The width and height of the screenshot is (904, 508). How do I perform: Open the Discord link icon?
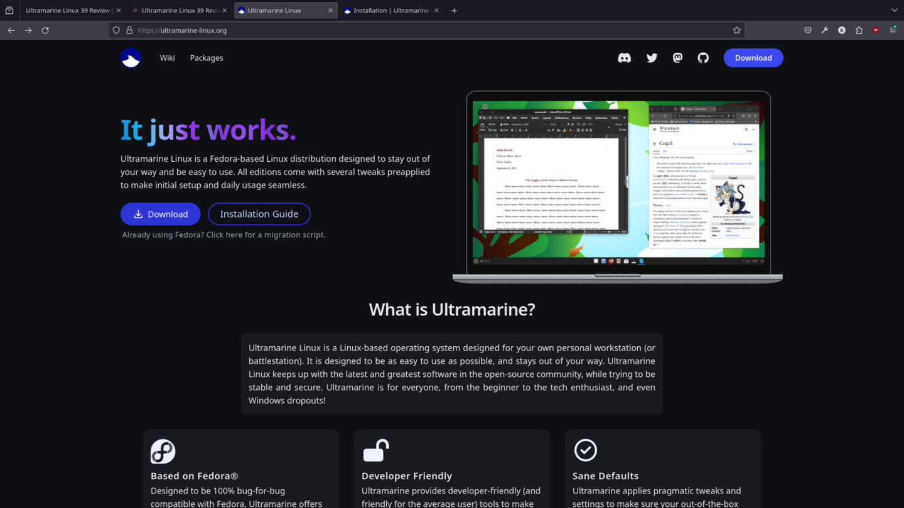pos(624,58)
